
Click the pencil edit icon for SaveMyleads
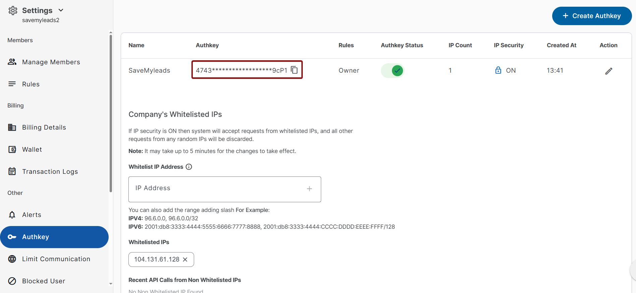[609, 71]
